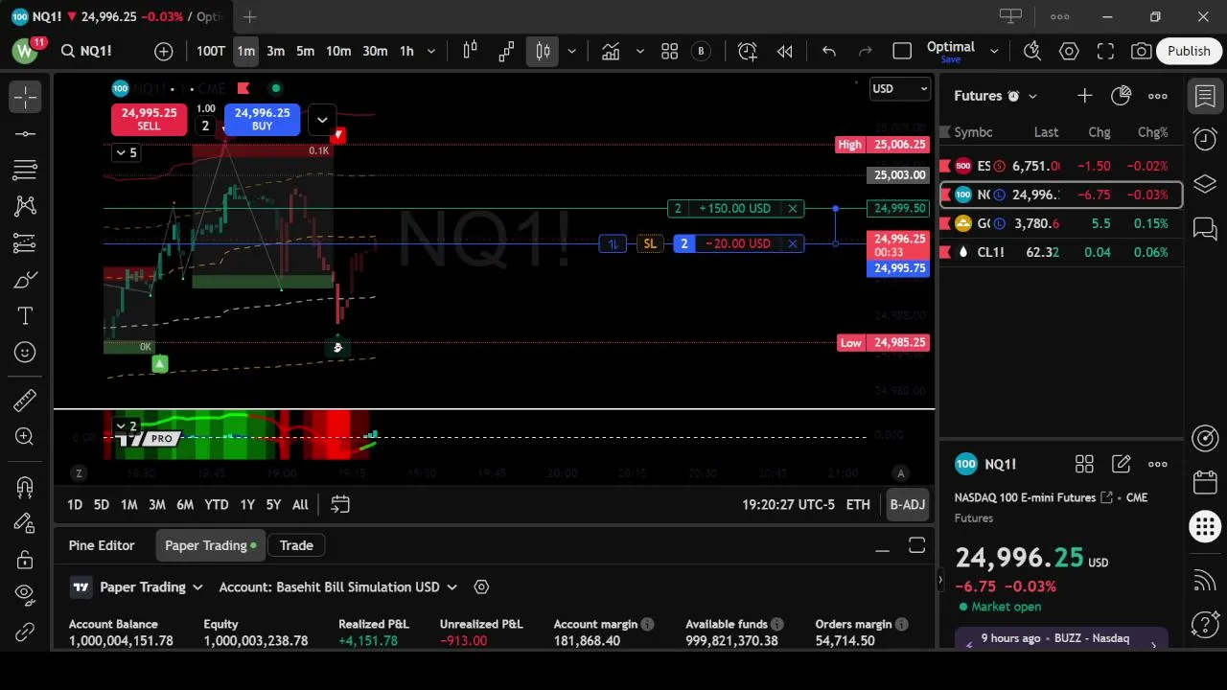Undo the last chart action

[829, 51]
